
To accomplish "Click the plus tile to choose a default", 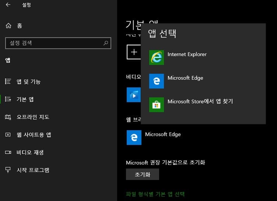I will tap(134, 52).
